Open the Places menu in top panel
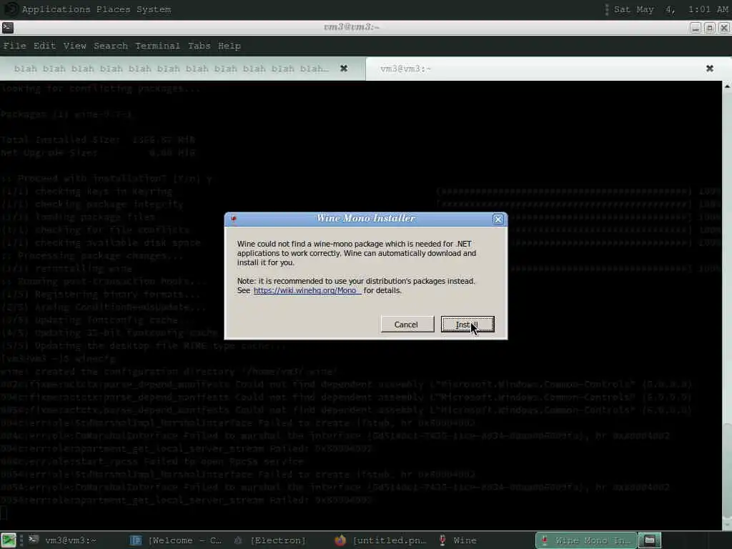The image size is (732, 549). click(114, 9)
